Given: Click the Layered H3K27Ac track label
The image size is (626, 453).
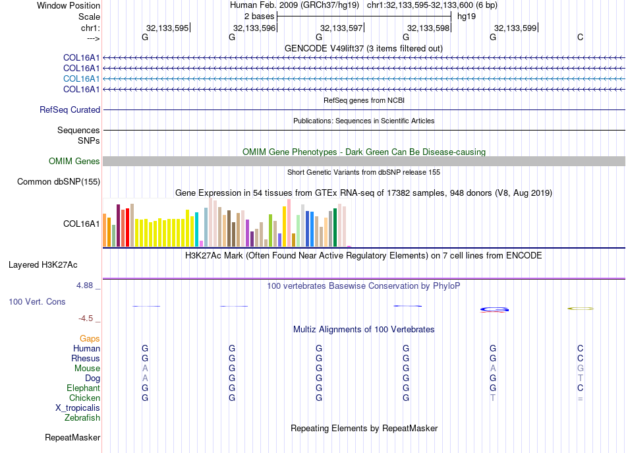Looking at the screenshot, I should click(43, 265).
